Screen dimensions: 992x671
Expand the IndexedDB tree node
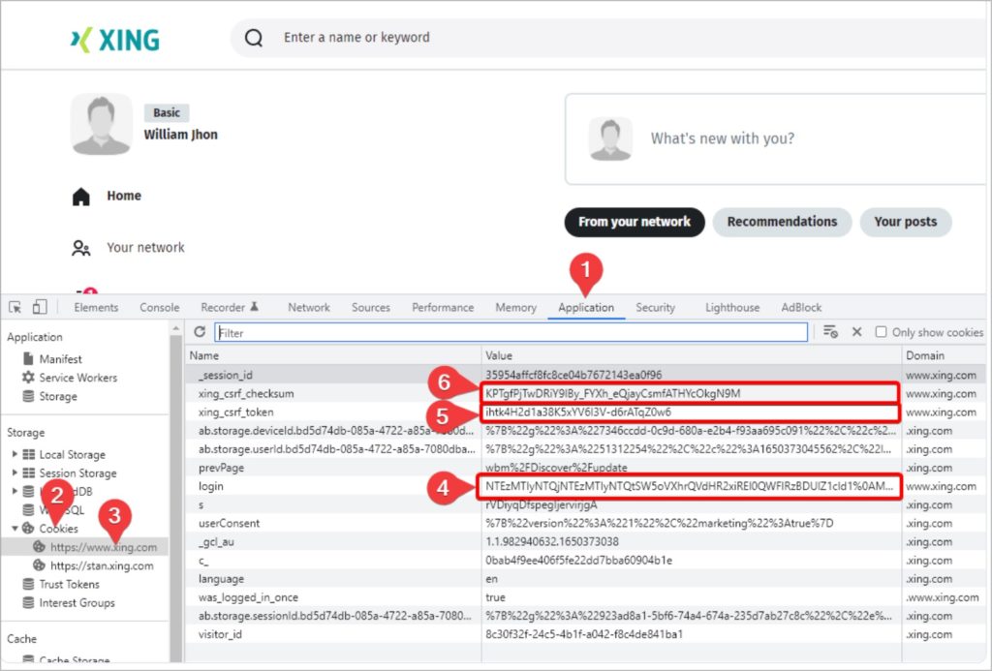point(15,491)
